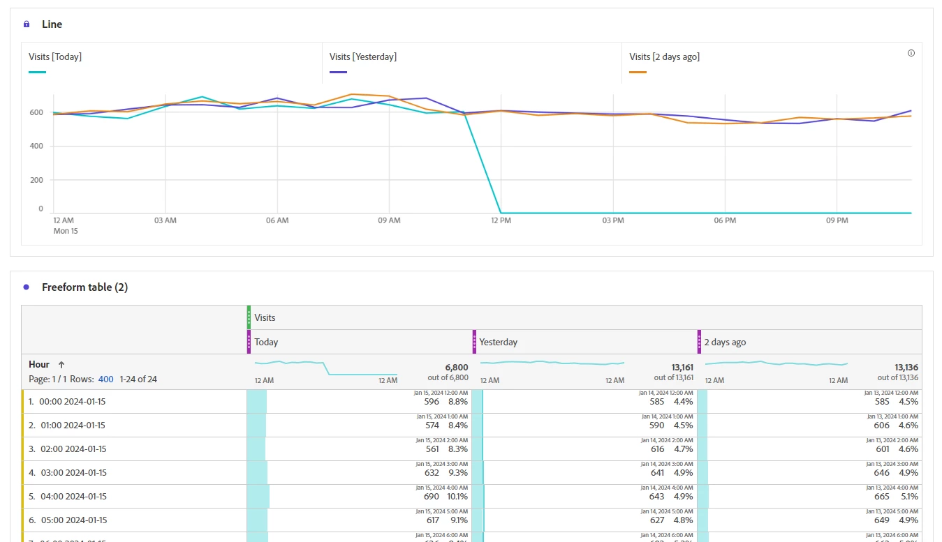
Task: Click 2 days ago cell 646 4.9%
Action: [809, 473]
